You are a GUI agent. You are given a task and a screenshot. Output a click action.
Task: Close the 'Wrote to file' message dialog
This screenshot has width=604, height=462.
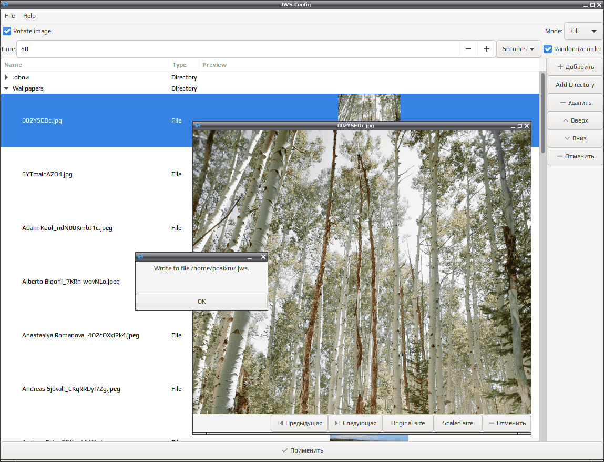[263, 257]
